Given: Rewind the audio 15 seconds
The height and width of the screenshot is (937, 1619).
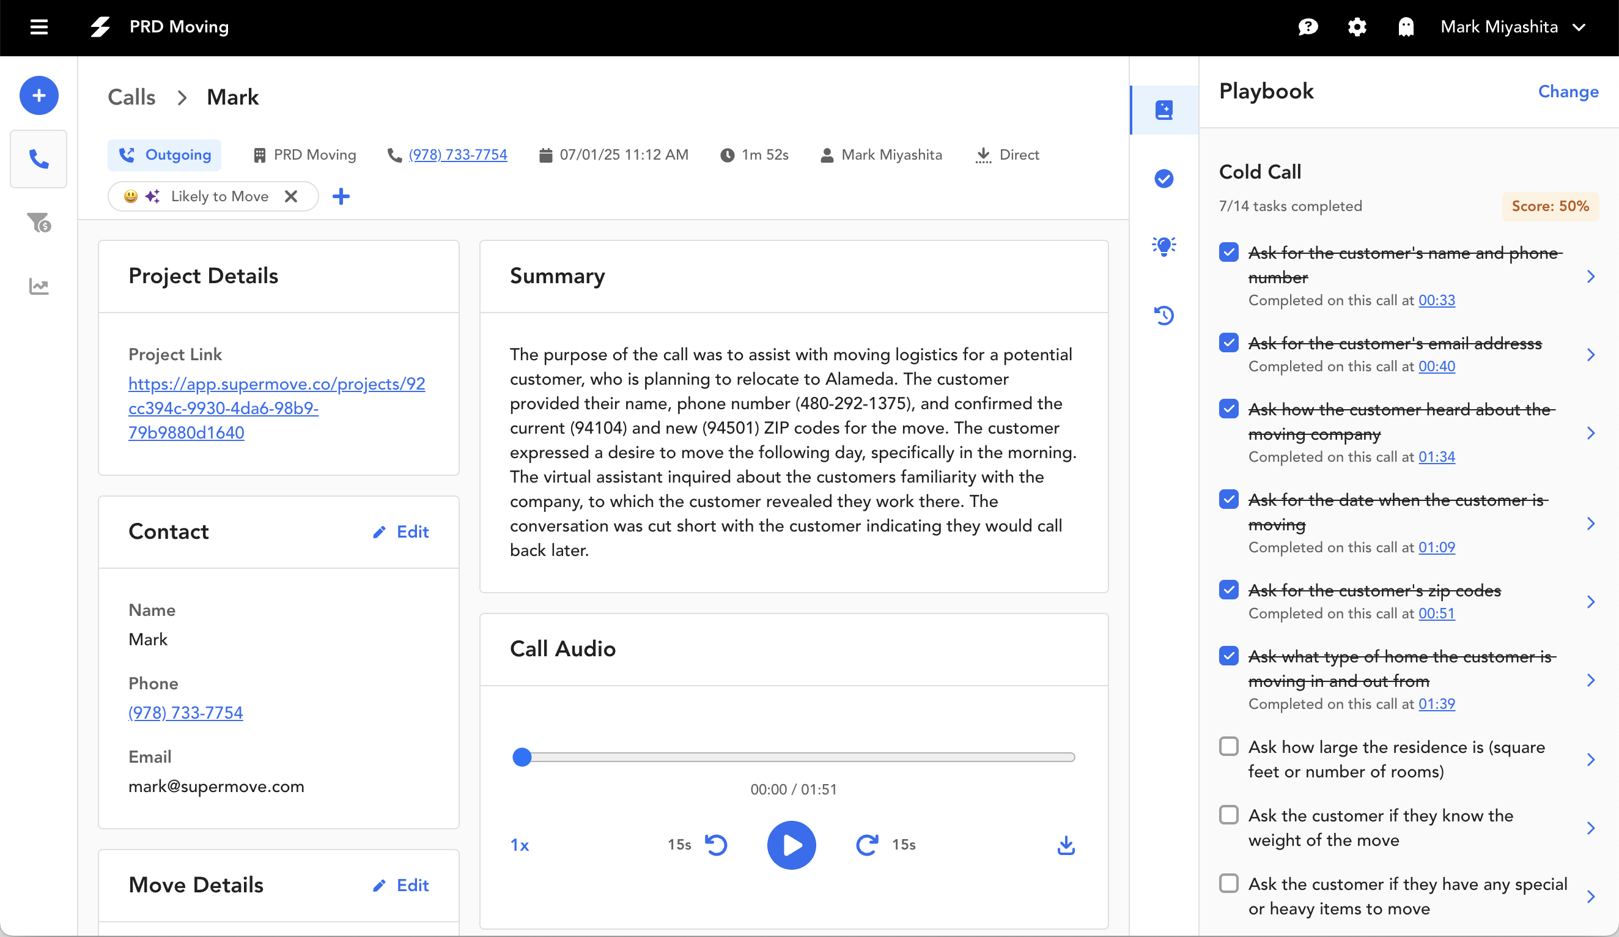Looking at the screenshot, I should [x=716, y=845].
